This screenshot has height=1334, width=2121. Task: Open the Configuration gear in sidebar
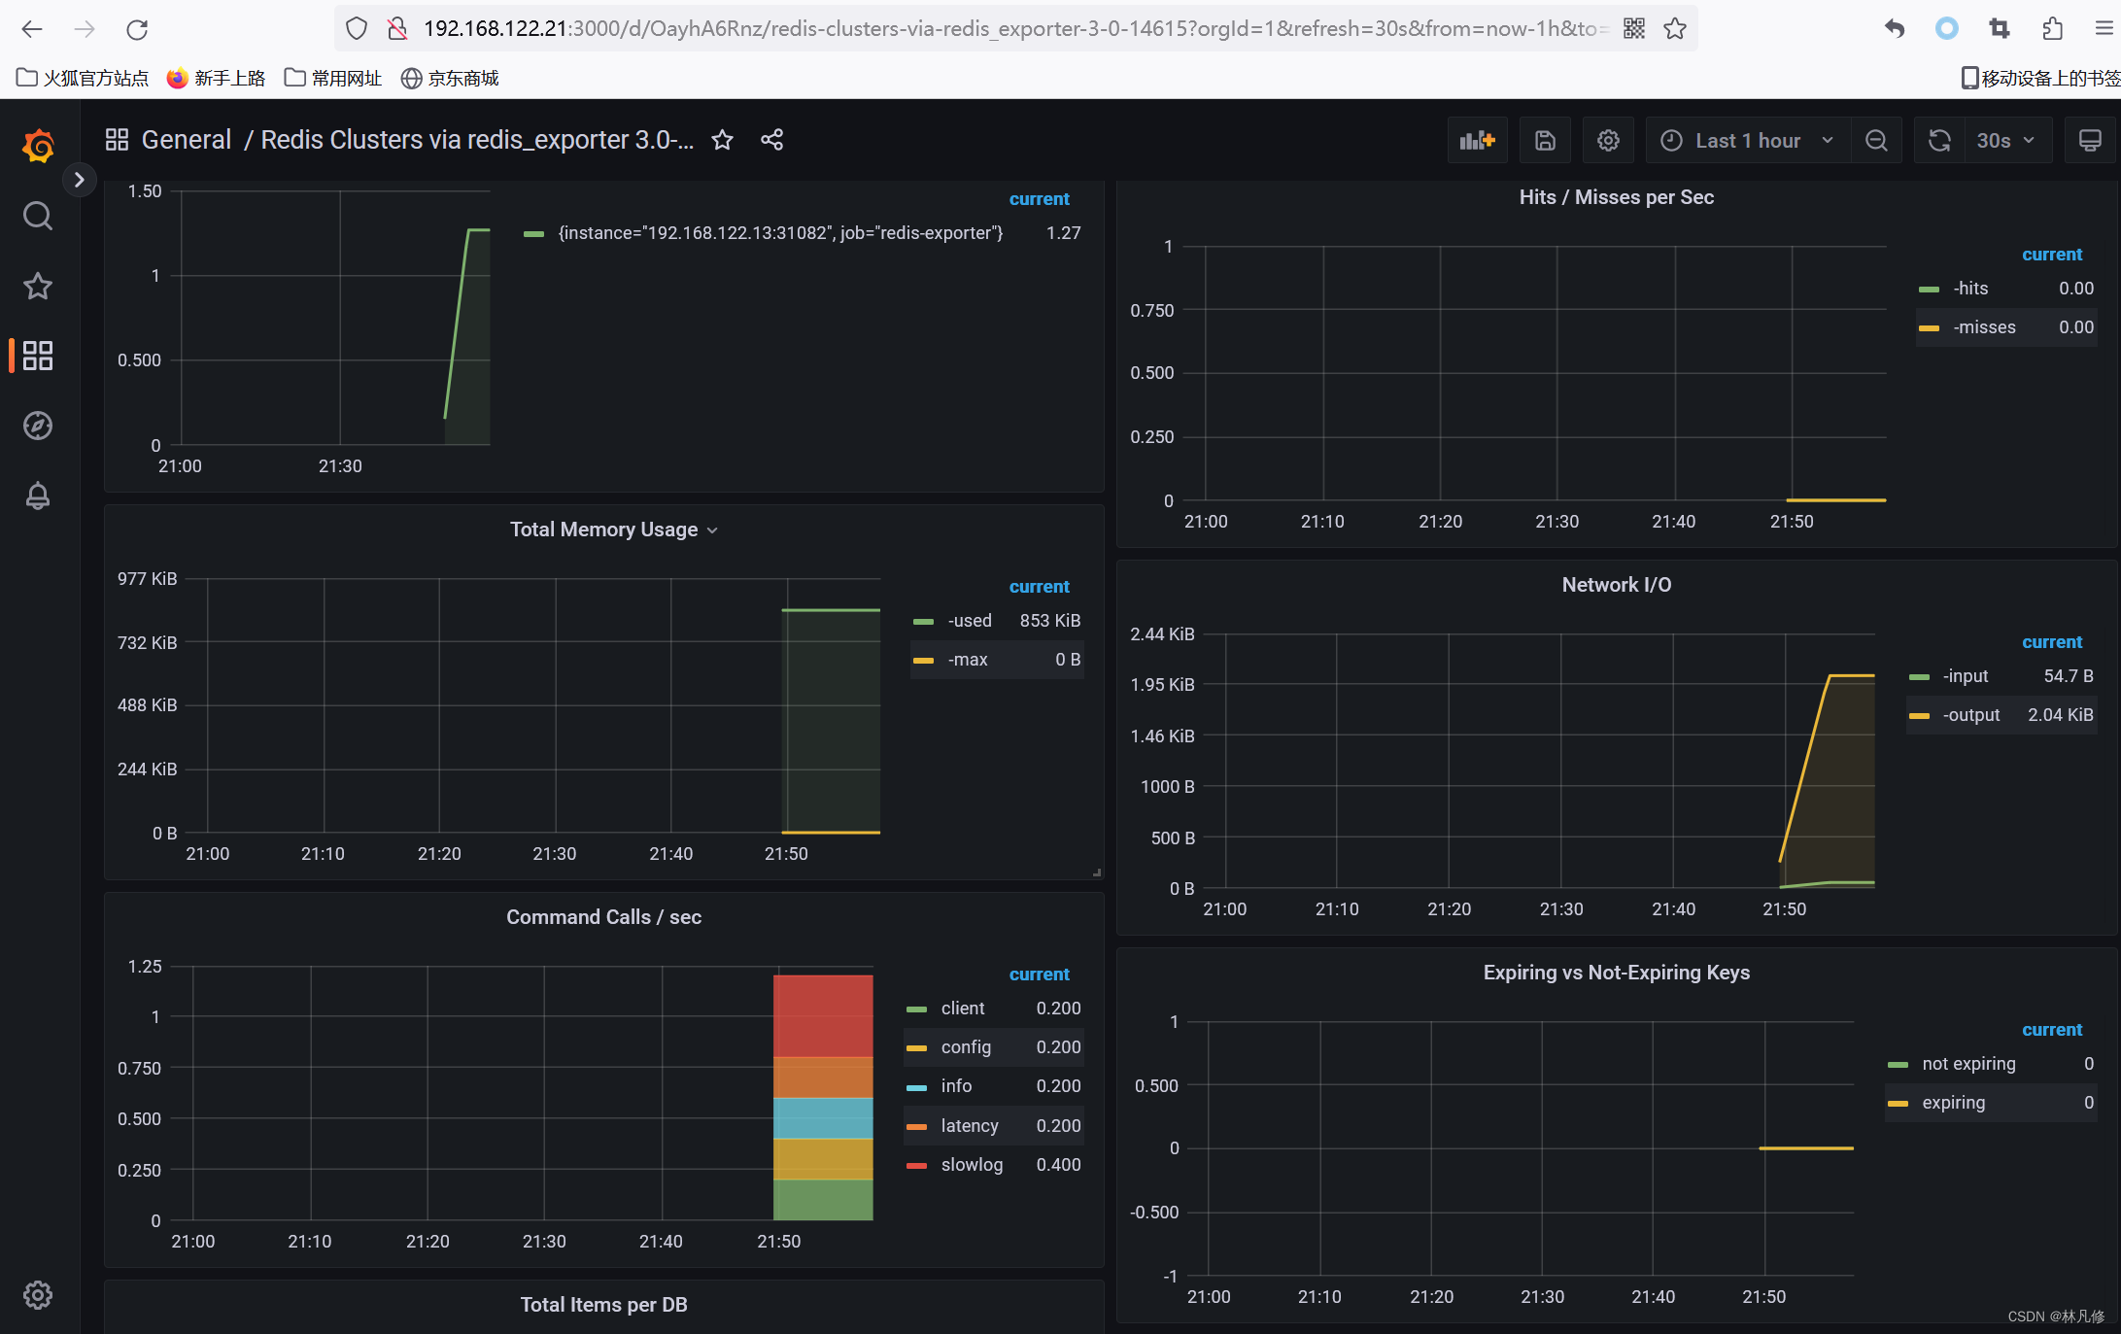click(x=38, y=1294)
